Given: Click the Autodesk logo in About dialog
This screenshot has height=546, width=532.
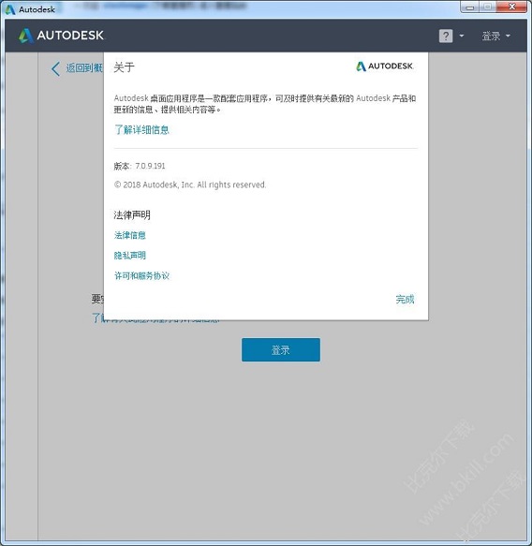Looking at the screenshot, I should click(x=385, y=66).
